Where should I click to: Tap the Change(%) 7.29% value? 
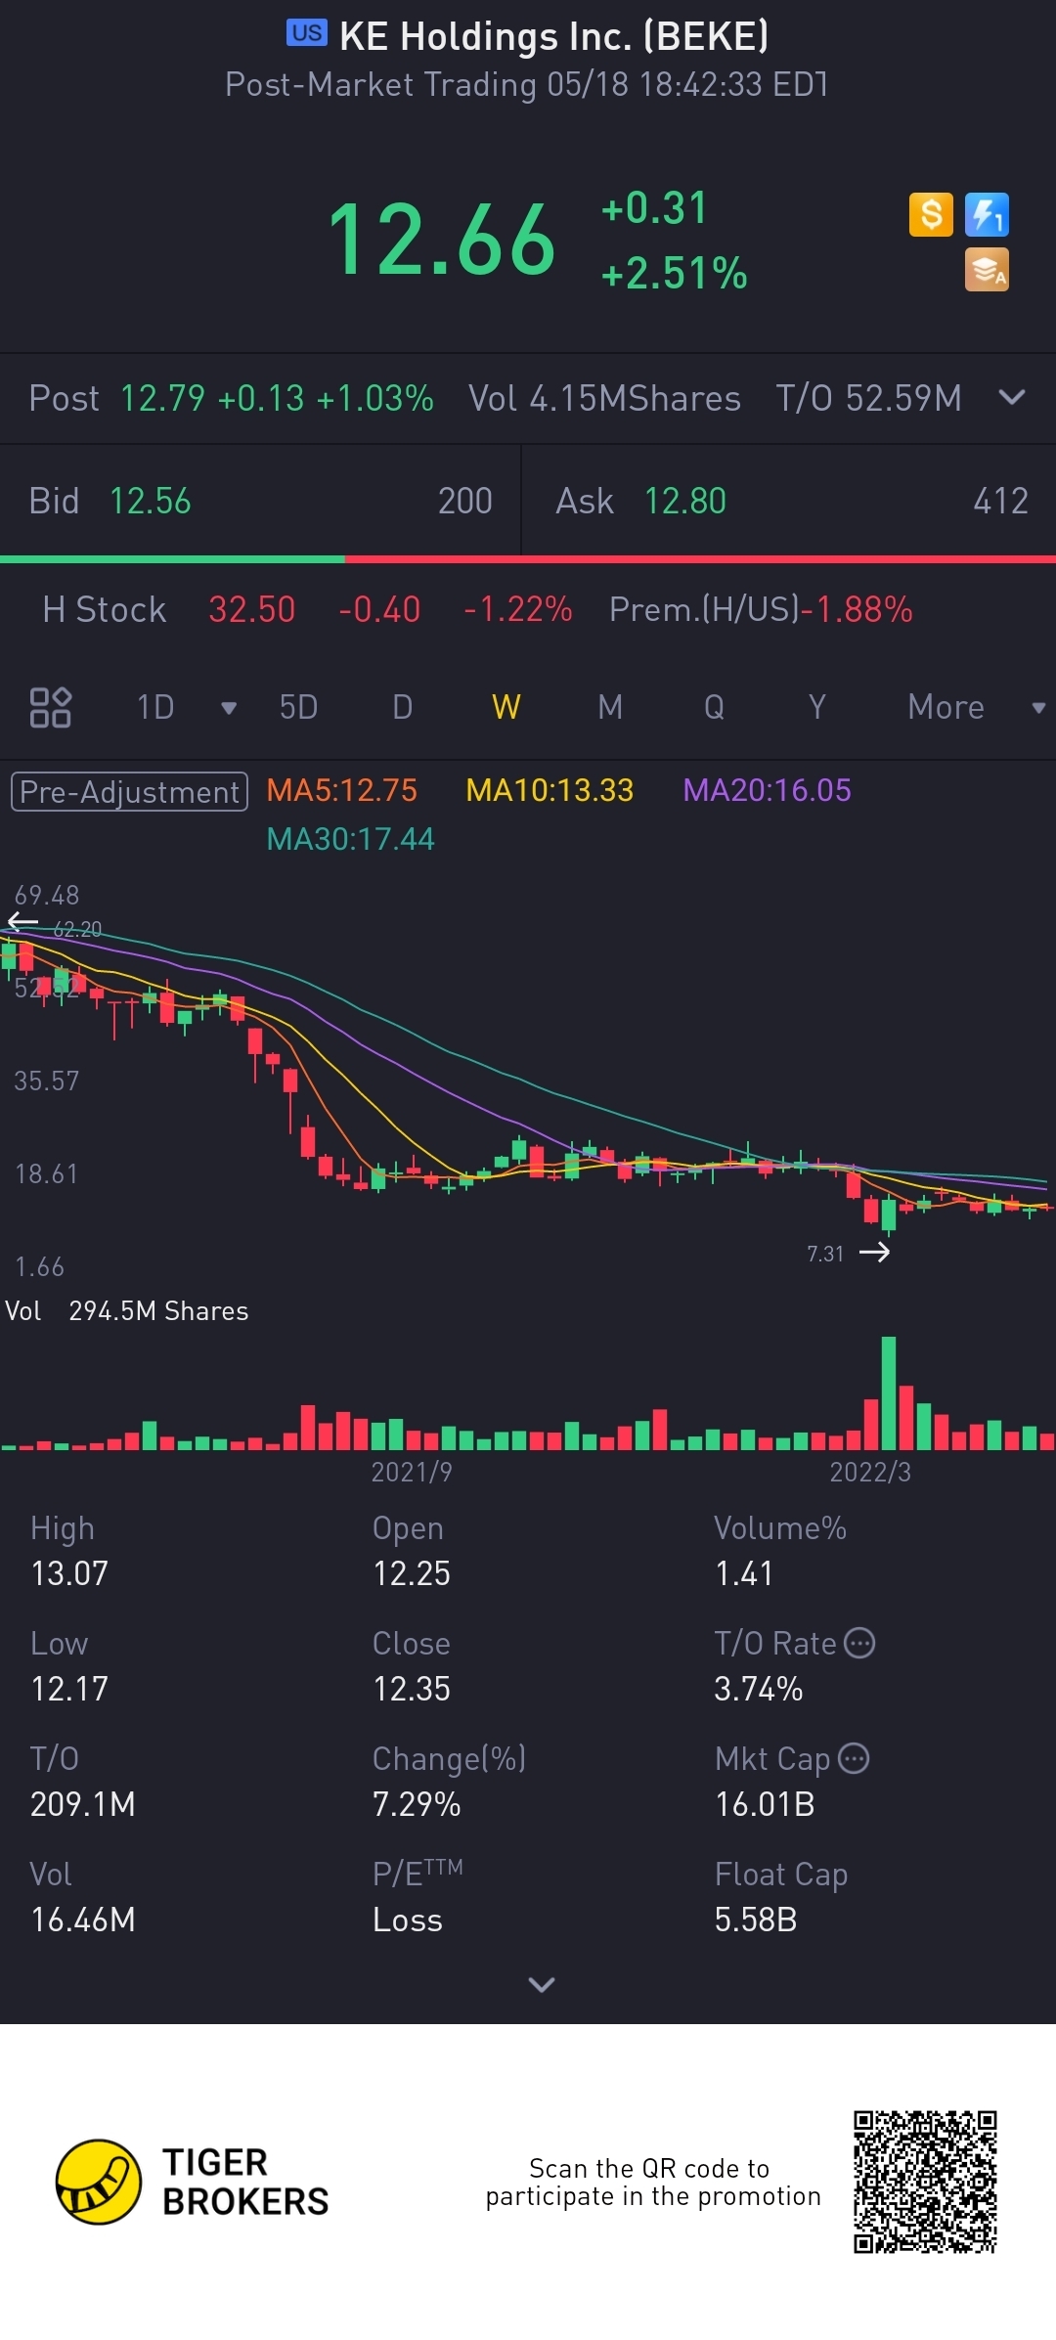click(x=417, y=1804)
